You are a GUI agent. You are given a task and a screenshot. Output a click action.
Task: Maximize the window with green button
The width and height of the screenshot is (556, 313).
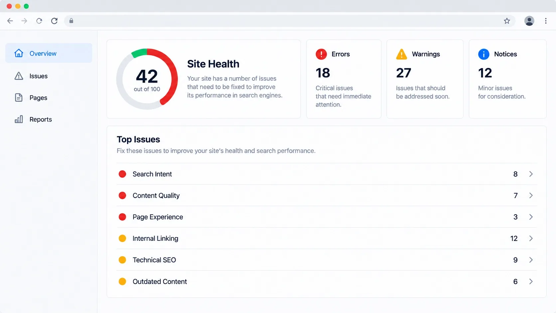coord(26,6)
